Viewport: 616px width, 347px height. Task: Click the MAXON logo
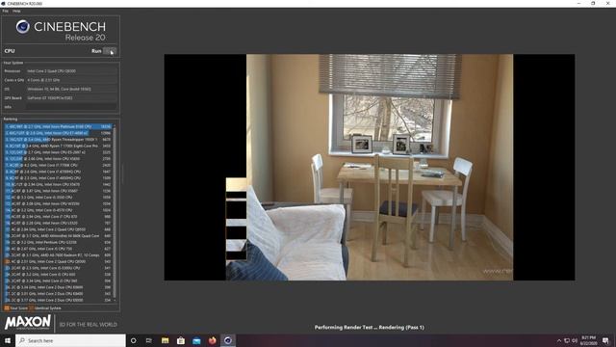pyautogui.click(x=28, y=322)
